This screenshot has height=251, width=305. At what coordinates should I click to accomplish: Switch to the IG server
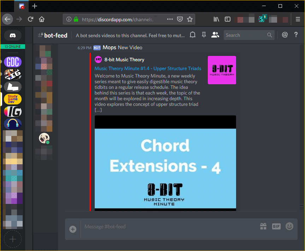pyautogui.click(x=13, y=112)
